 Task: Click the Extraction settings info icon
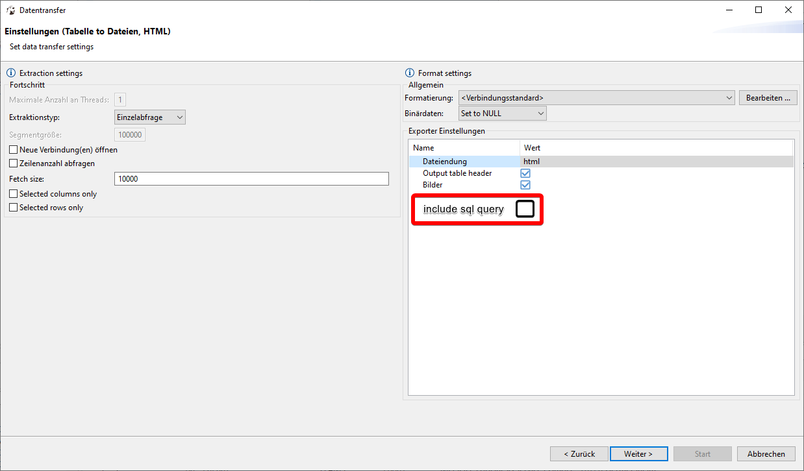11,73
